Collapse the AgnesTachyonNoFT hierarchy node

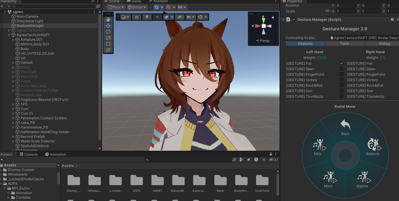tap(9, 35)
